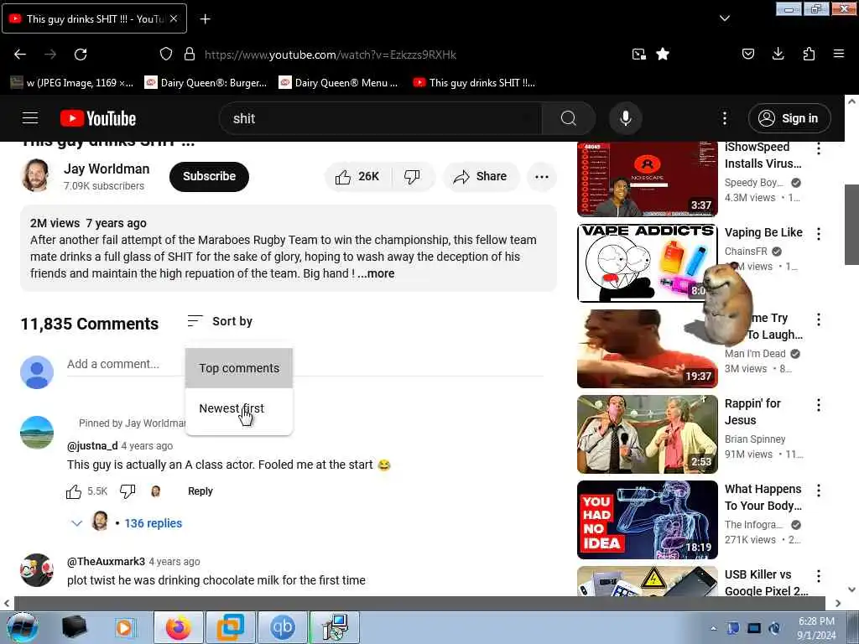Open the Pocket save icon
This screenshot has width=859, height=644.
[x=747, y=54]
